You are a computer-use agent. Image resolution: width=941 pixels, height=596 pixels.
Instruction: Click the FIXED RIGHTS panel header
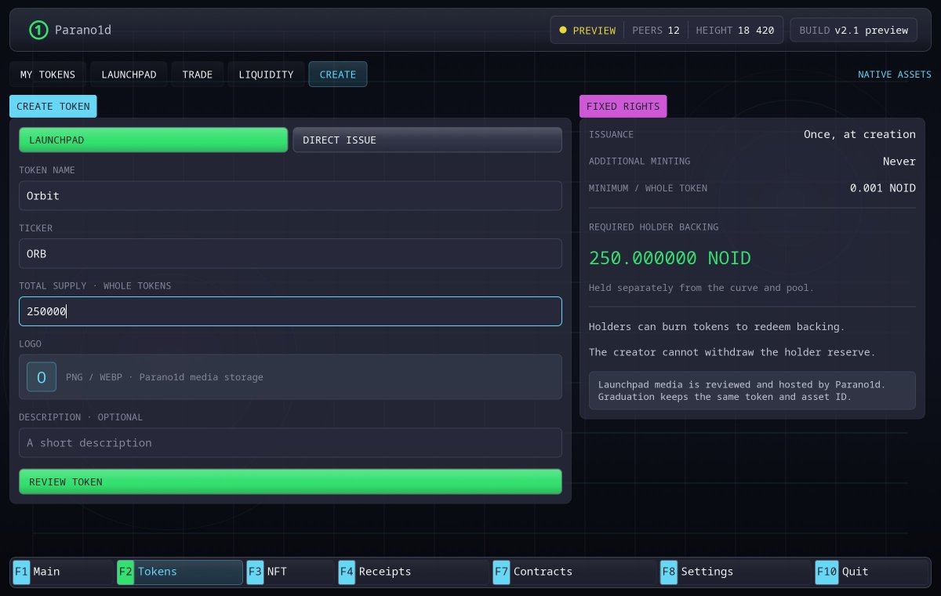[623, 107]
